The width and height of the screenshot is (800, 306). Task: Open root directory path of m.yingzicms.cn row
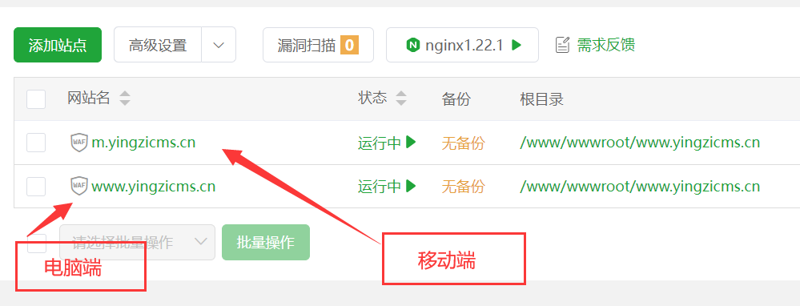[640, 143]
